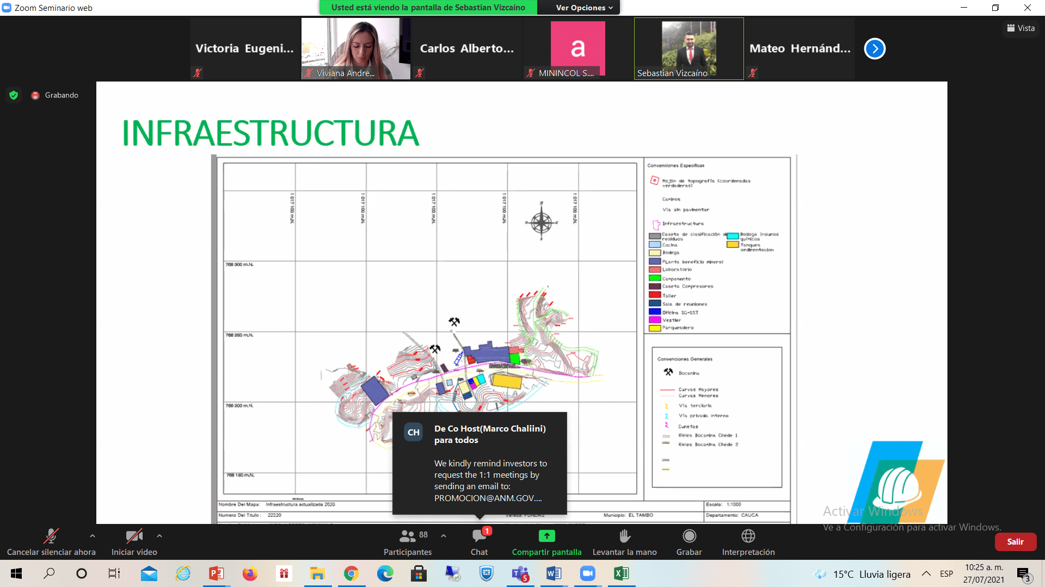
Task: Switch to Excel in taskbar
Action: (x=621, y=573)
